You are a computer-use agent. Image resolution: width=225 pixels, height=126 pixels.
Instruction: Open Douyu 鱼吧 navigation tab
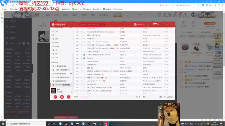tap(93, 15)
